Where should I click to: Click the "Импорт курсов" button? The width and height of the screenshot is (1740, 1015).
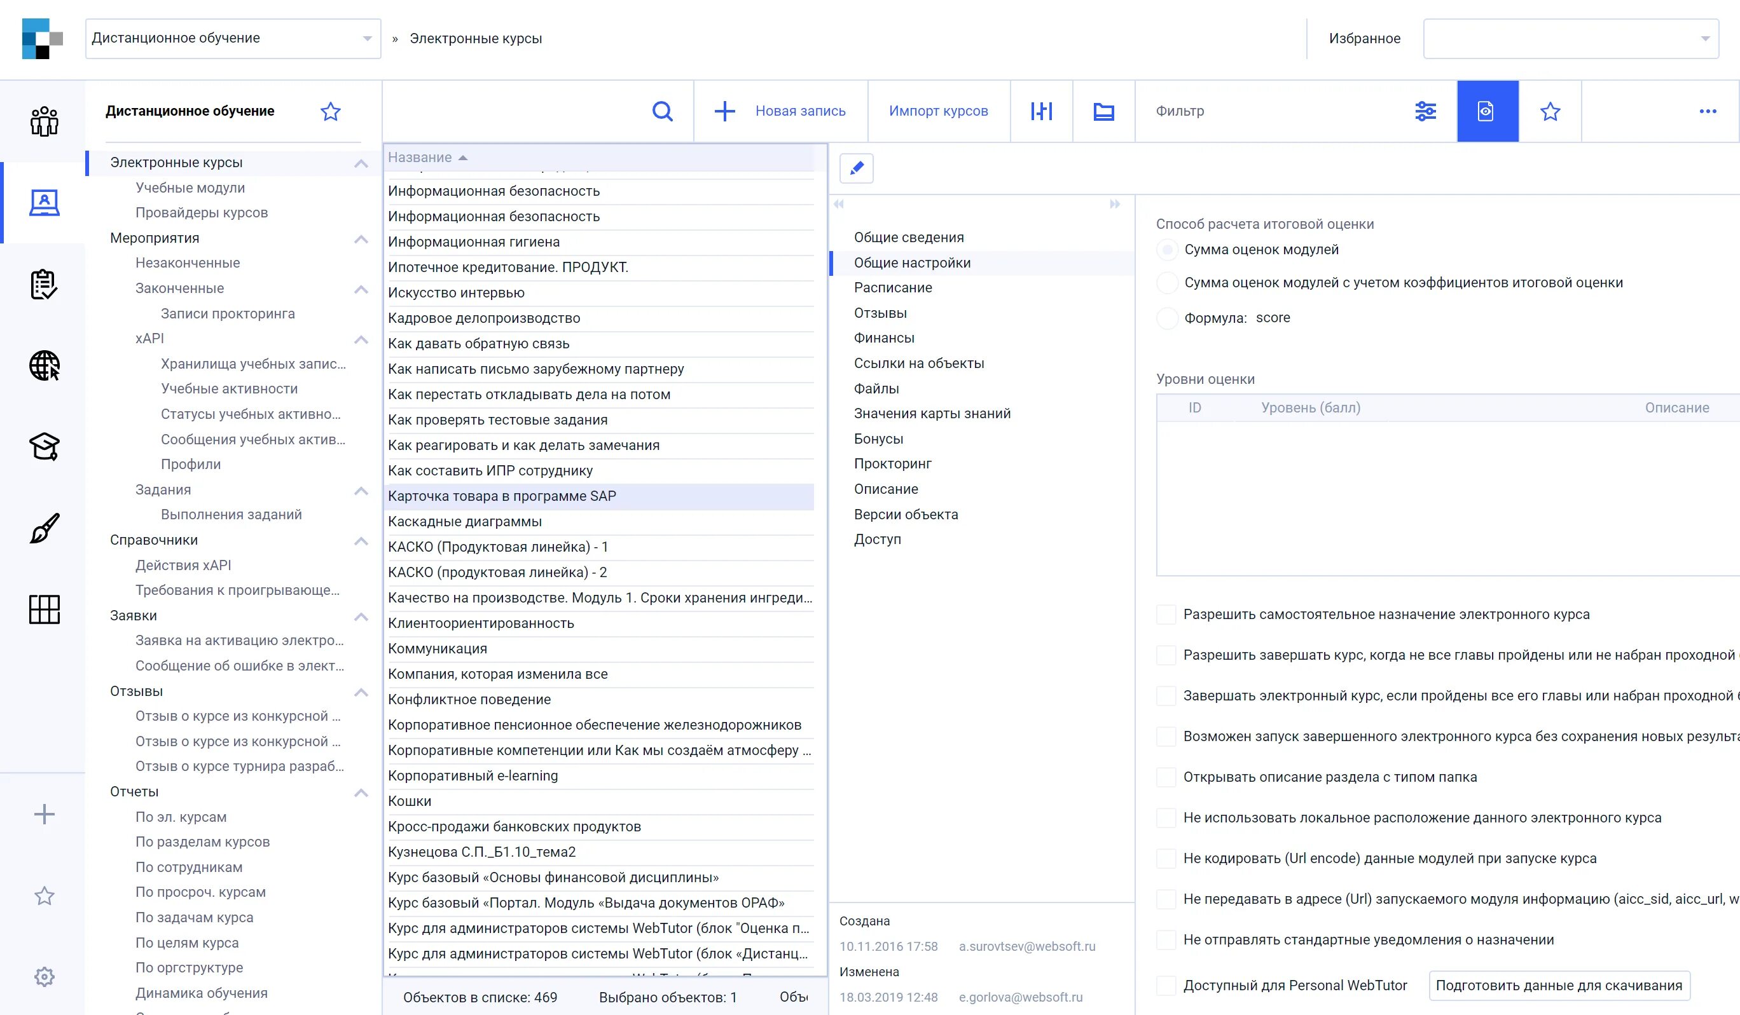click(937, 111)
